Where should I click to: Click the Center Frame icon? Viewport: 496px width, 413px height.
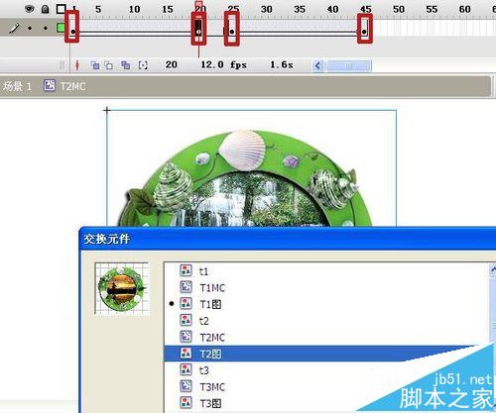(x=77, y=65)
